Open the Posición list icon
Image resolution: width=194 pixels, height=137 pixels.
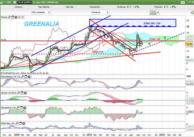(x=167, y=7)
